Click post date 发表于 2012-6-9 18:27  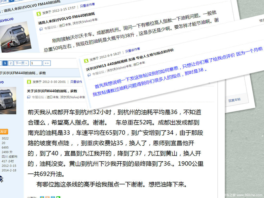(105, 56)
